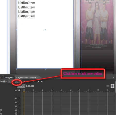Click the ListBox center point handle
The height and width of the screenshot is (115, 116).
click(45, 30)
